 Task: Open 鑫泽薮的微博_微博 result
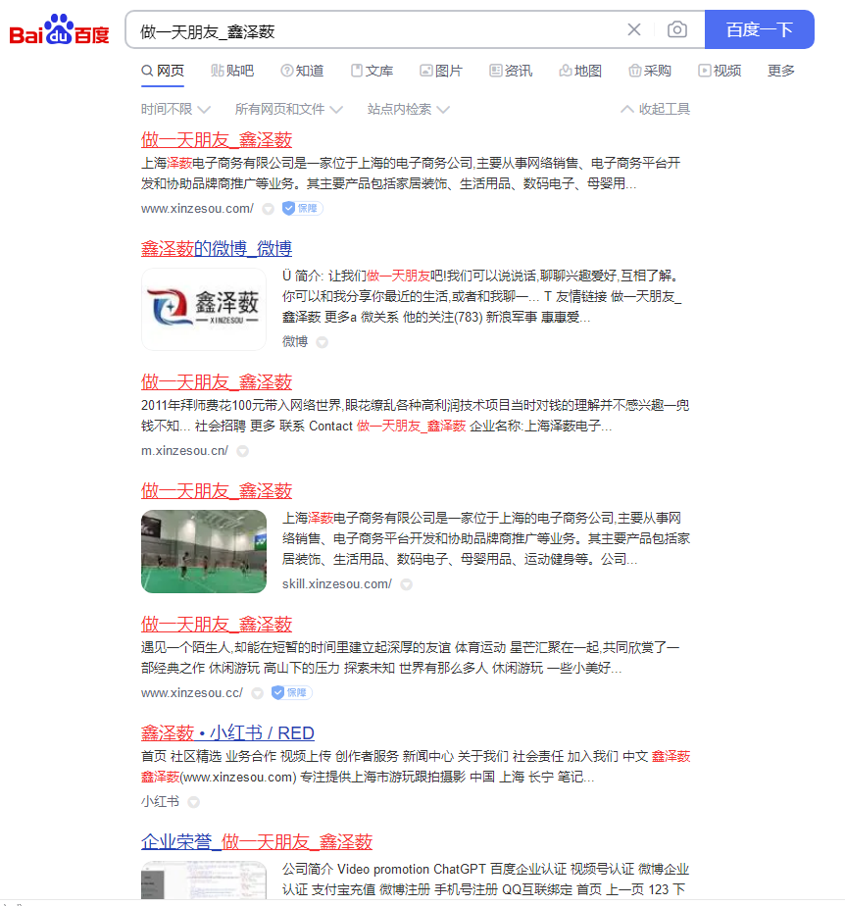pos(217,248)
